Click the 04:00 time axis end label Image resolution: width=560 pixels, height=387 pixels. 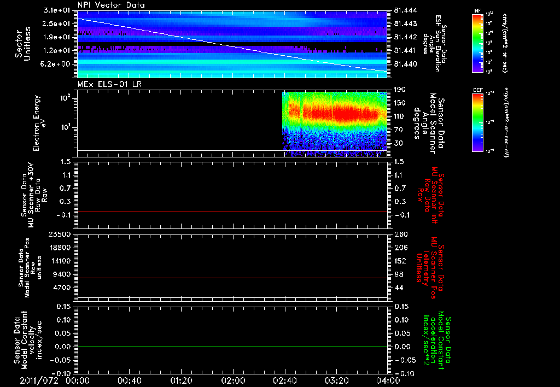point(387,380)
